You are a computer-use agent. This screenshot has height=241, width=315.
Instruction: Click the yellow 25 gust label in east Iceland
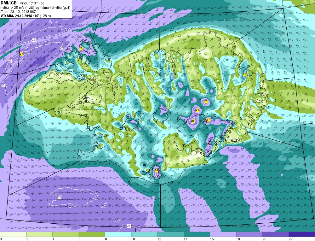tap(244, 74)
